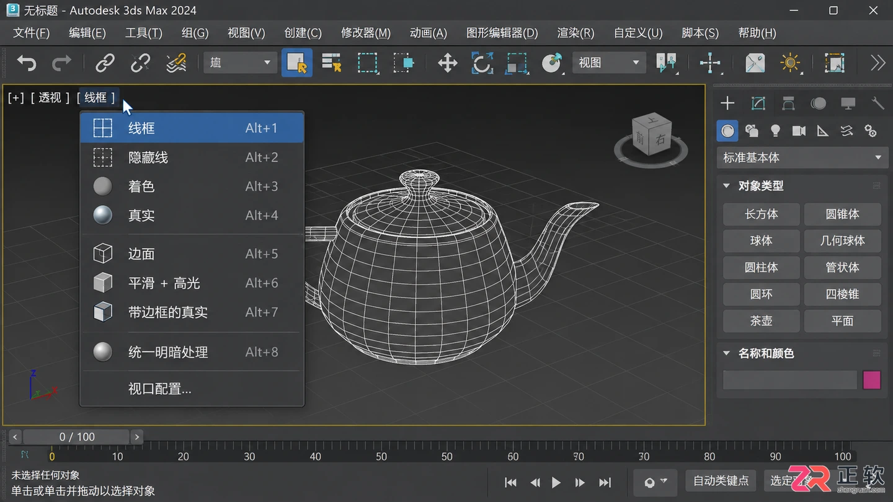The height and width of the screenshot is (502, 893).
Task: Switch to the Hierarchy panel tab
Action: [788, 103]
